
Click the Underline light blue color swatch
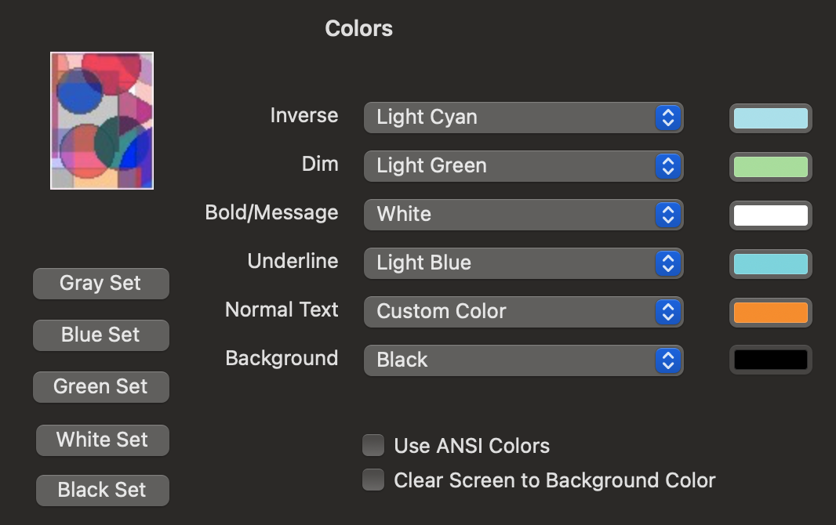(x=770, y=264)
